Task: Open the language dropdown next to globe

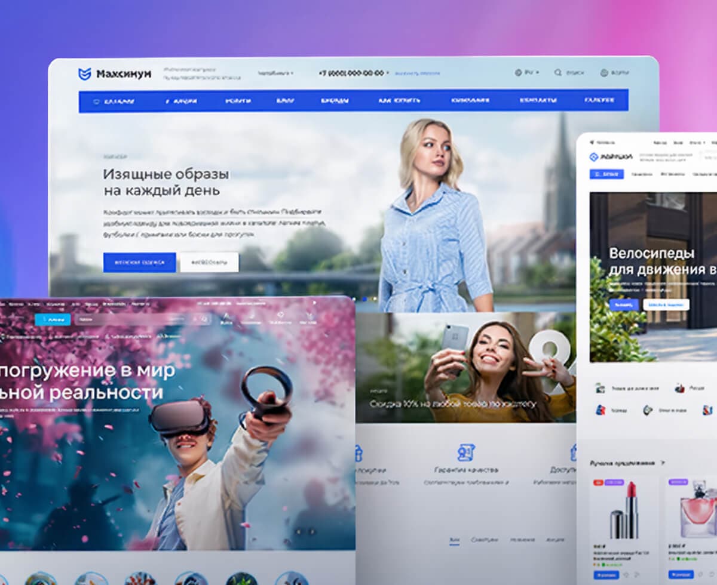Action: (532, 72)
